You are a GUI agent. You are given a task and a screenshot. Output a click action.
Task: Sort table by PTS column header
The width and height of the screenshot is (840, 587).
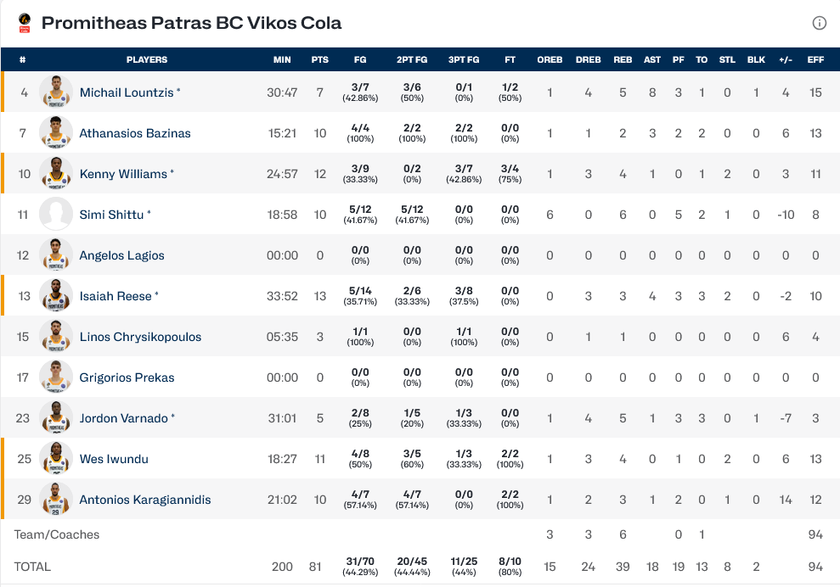(319, 60)
